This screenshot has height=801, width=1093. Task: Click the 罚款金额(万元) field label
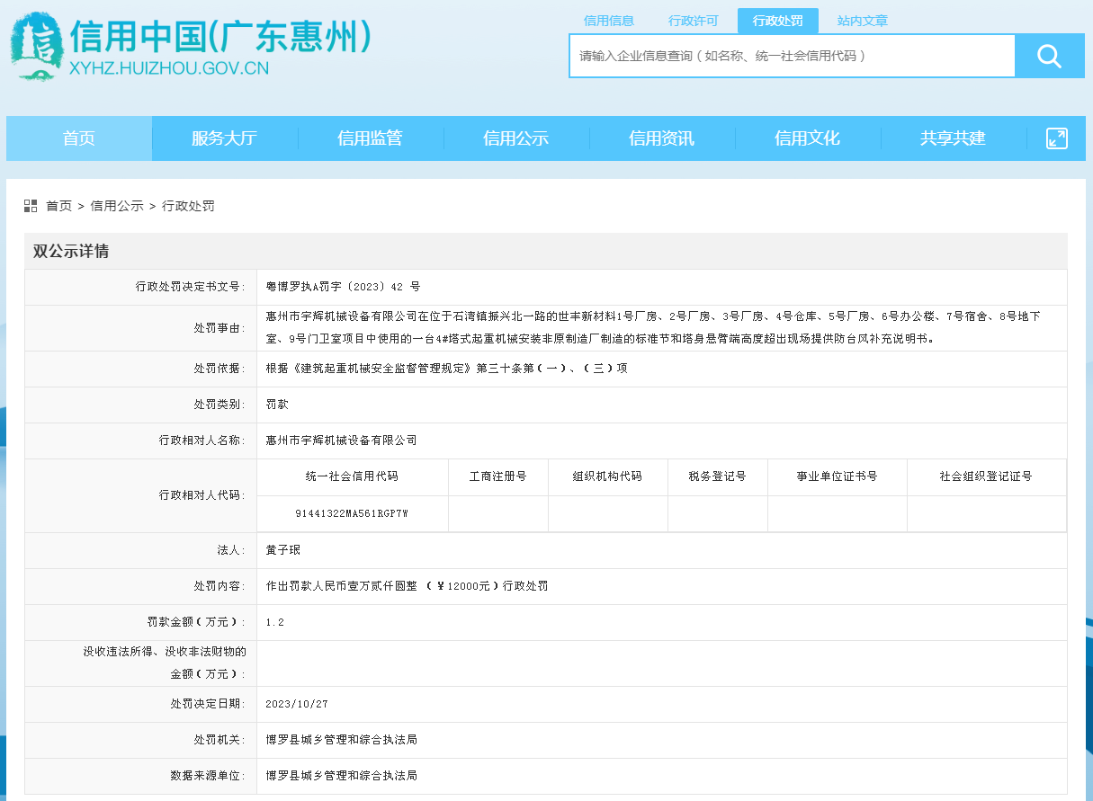coord(196,622)
